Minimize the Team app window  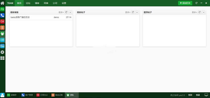(x=201, y=3)
